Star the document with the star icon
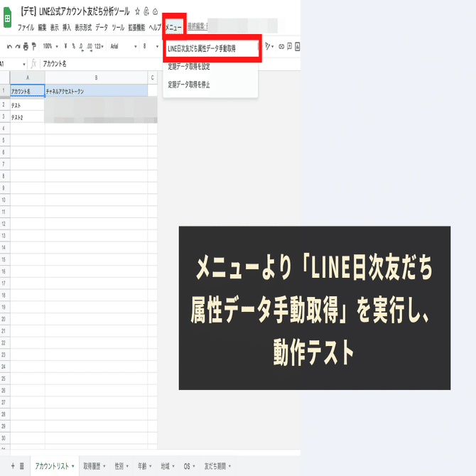The width and height of the screenshot is (476, 476). pyautogui.click(x=137, y=11)
